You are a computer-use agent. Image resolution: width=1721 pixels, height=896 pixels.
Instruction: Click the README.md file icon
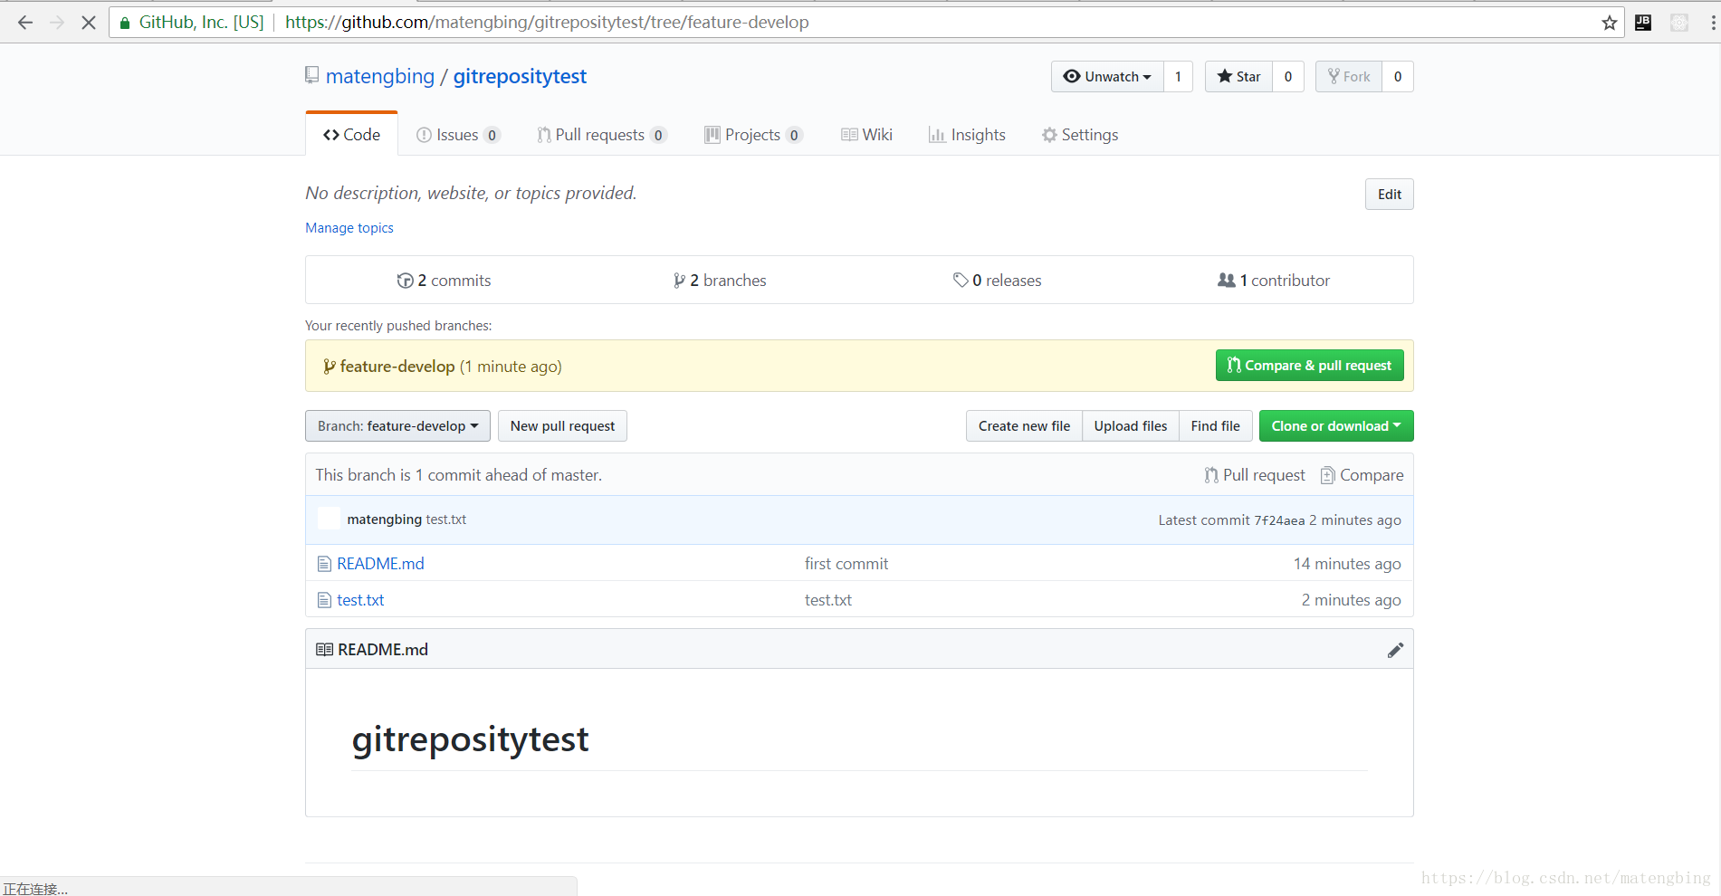(x=324, y=564)
